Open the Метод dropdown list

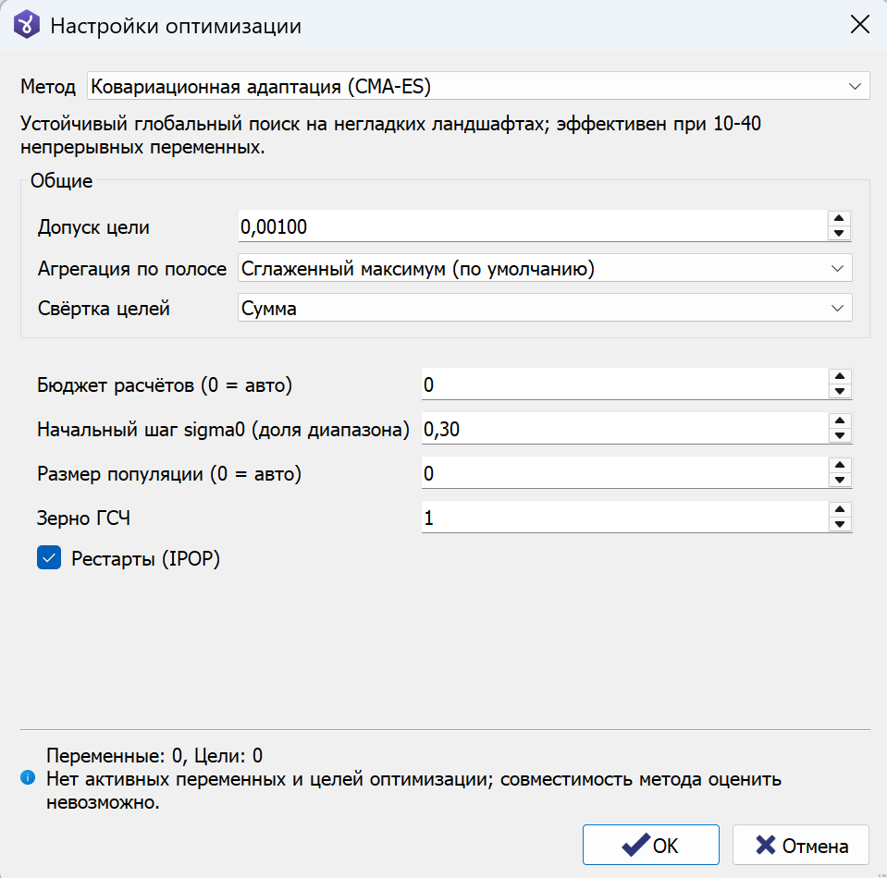(478, 86)
